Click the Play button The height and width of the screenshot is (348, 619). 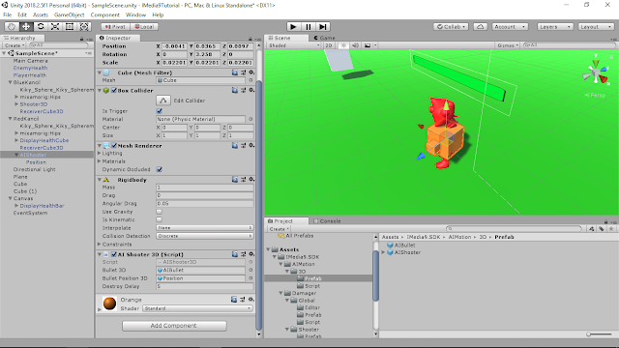[293, 26]
